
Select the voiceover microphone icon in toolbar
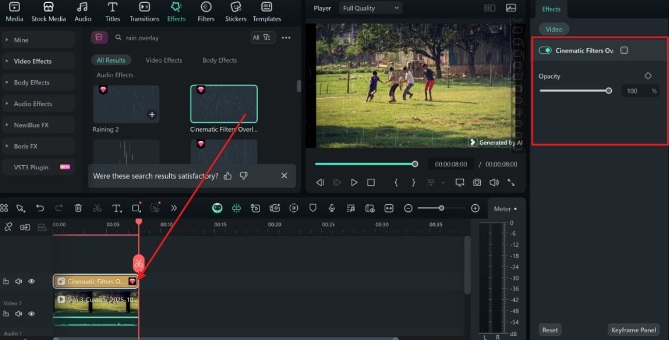(332, 208)
